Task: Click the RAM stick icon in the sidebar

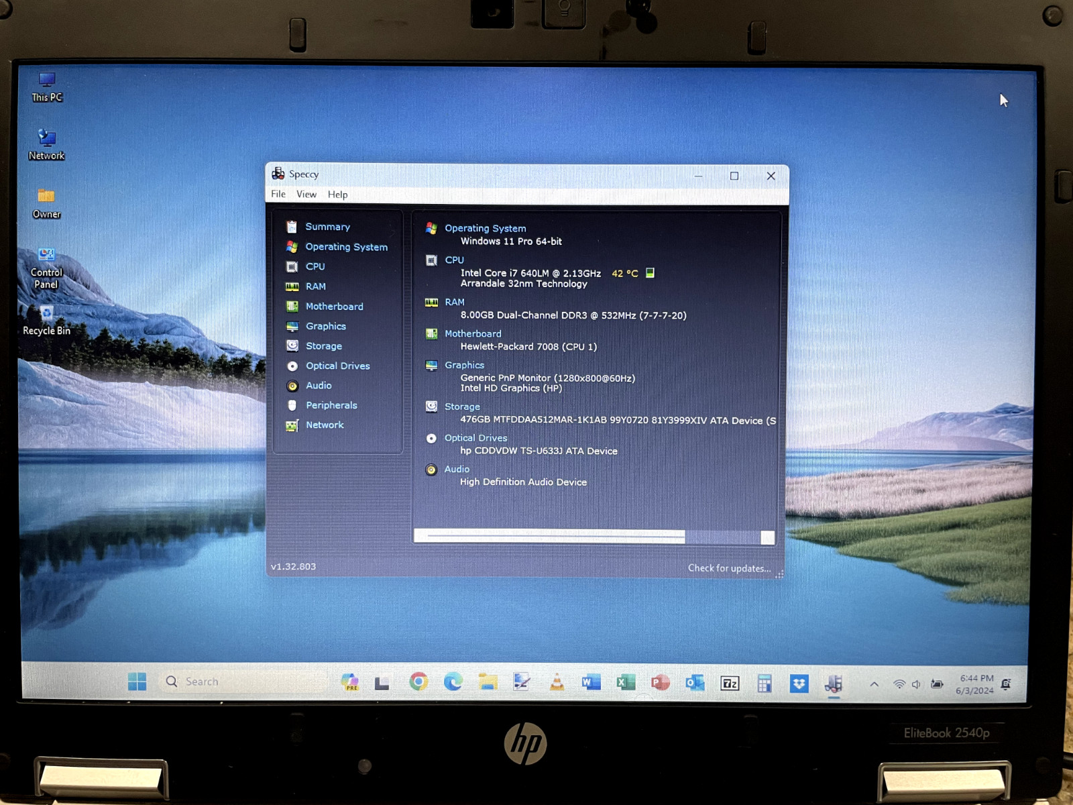Action: (x=292, y=286)
